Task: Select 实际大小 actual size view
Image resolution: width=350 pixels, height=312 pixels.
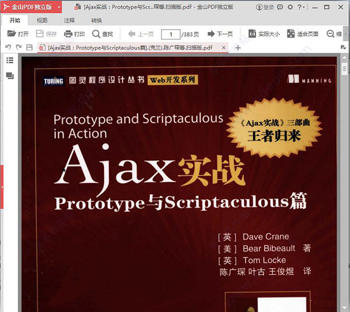Action: point(264,34)
